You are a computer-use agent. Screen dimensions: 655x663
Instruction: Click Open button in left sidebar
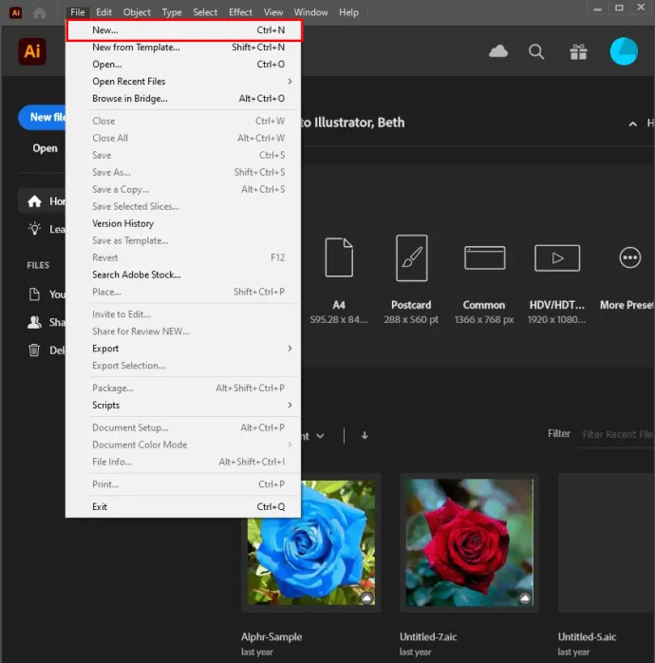point(45,148)
